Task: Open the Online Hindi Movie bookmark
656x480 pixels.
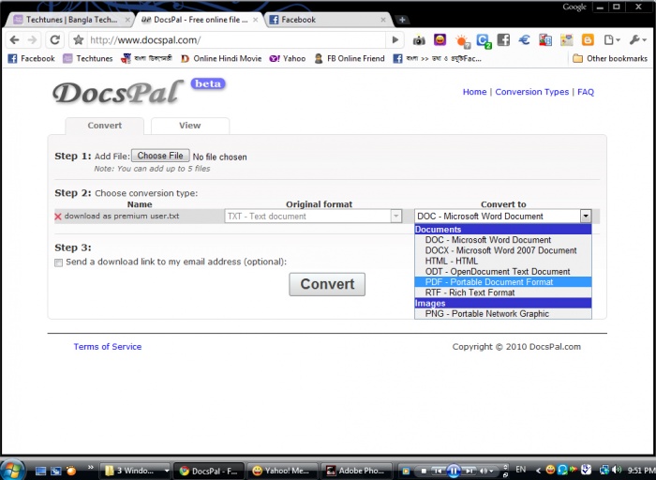Action: click(221, 58)
